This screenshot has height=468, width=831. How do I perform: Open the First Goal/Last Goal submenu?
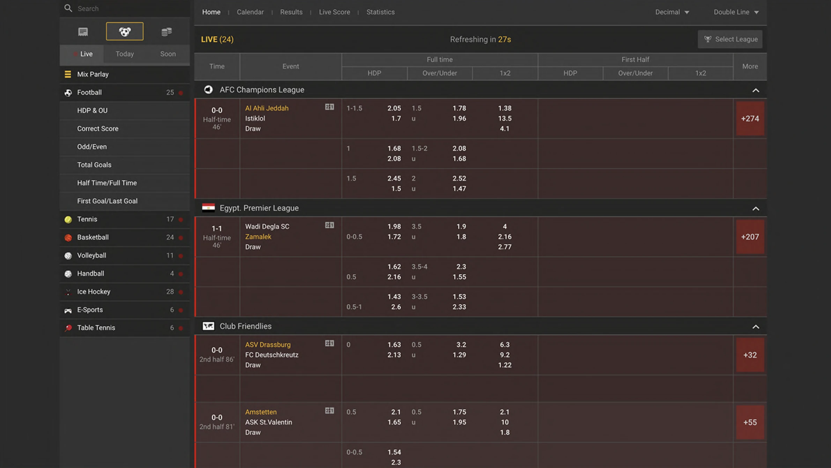[x=125, y=201]
